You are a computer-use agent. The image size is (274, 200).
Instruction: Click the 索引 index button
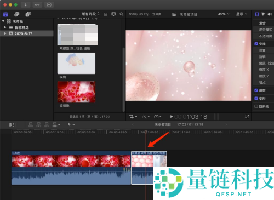pyautogui.click(x=12, y=125)
